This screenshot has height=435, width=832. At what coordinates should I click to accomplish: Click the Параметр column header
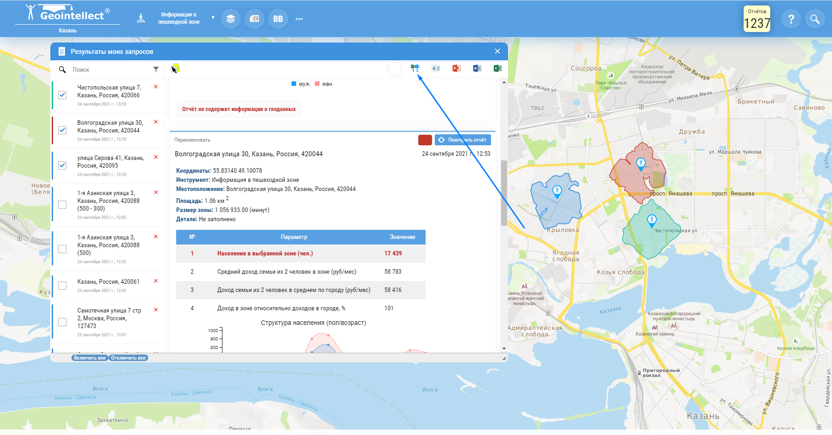pyautogui.click(x=294, y=237)
